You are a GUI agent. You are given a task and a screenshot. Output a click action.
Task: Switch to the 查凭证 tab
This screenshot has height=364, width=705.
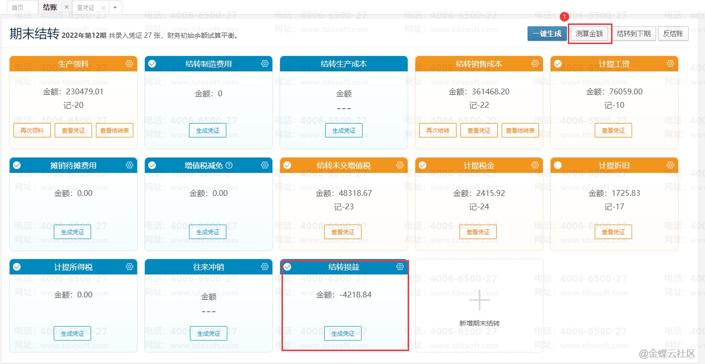pyautogui.click(x=85, y=8)
